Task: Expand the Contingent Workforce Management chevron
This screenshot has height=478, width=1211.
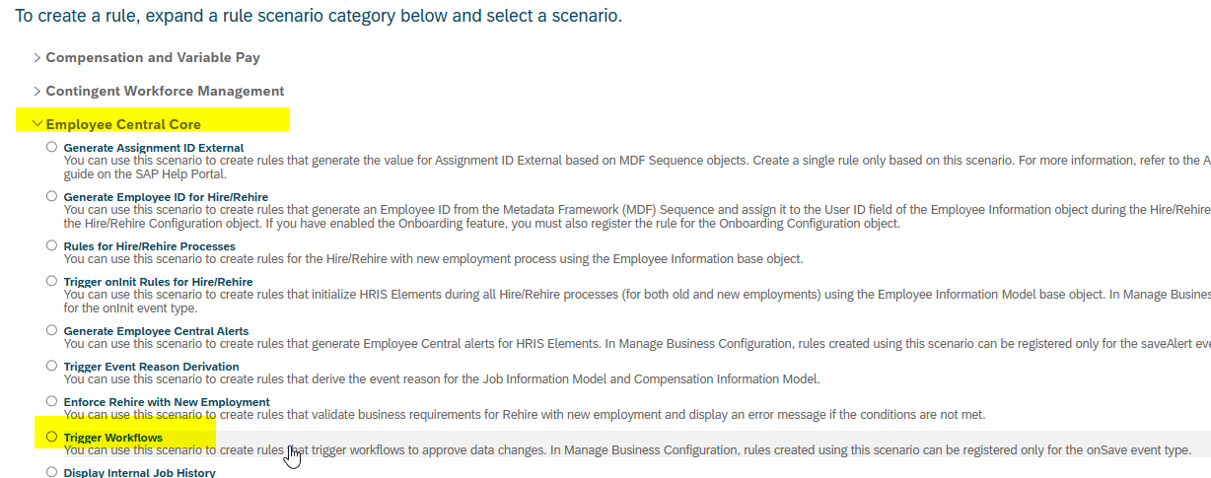Action: [37, 92]
